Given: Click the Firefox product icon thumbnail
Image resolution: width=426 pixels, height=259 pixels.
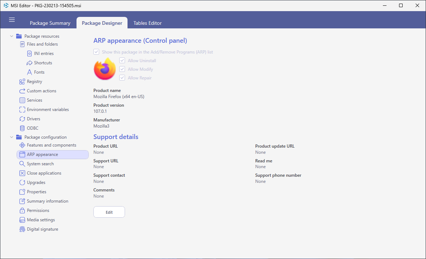Looking at the screenshot, I should [x=105, y=69].
